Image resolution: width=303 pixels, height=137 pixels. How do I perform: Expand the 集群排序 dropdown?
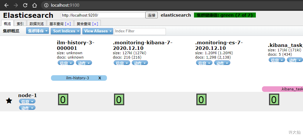38,31
